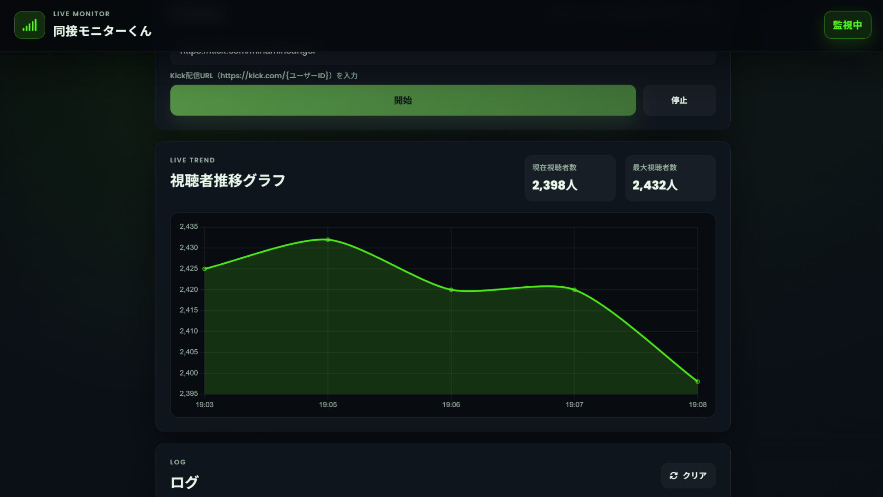Click the data point at 19:07

coord(574,289)
